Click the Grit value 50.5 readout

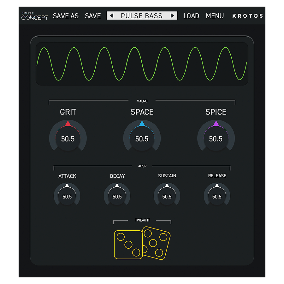click(68, 139)
